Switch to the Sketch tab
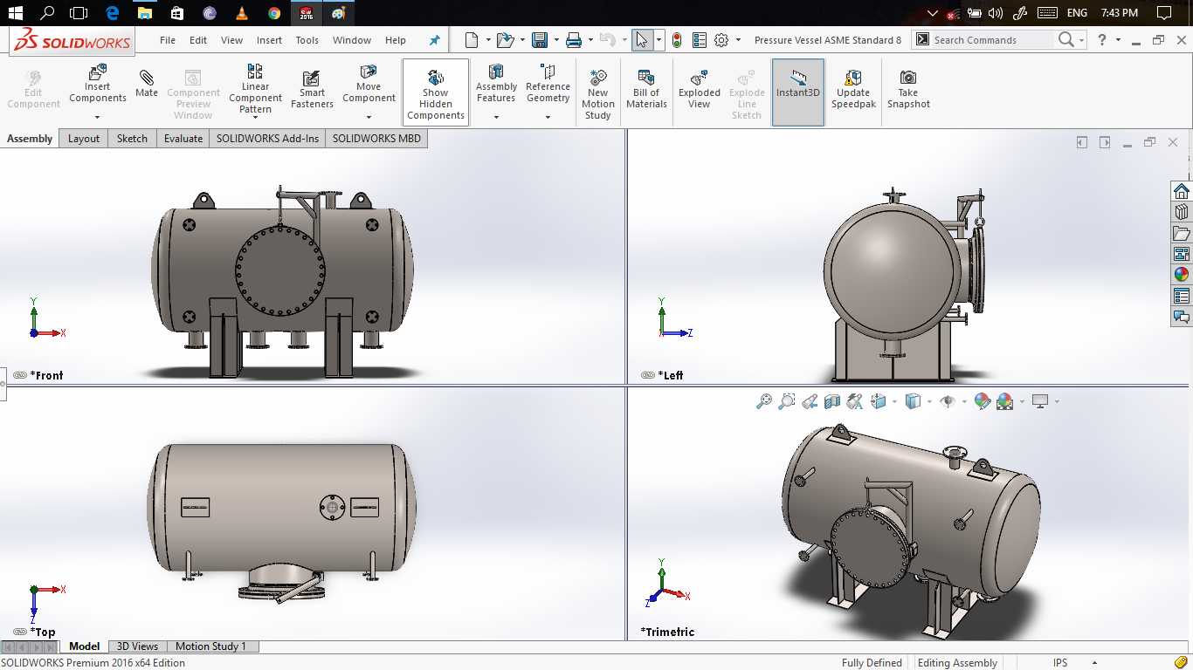 point(132,139)
